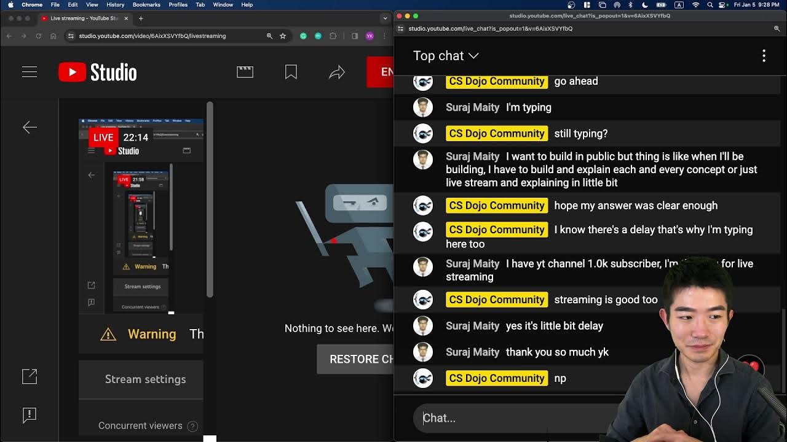Open the Apple menu
Image resolution: width=787 pixels, height=442 pixels.
click(x=10, y=5)
